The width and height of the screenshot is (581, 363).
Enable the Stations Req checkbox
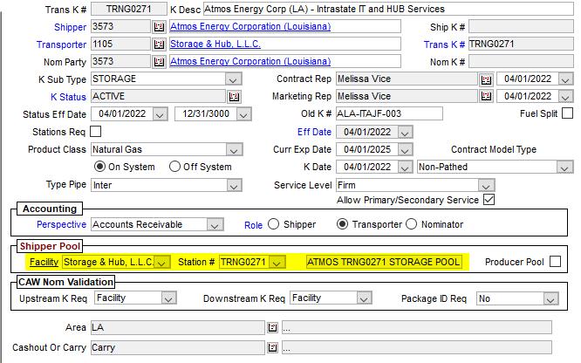click(x=96, y=131)
